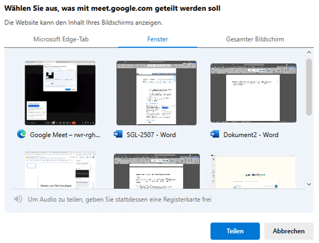Click the scroll up arrow of window list

pos(309,53)
